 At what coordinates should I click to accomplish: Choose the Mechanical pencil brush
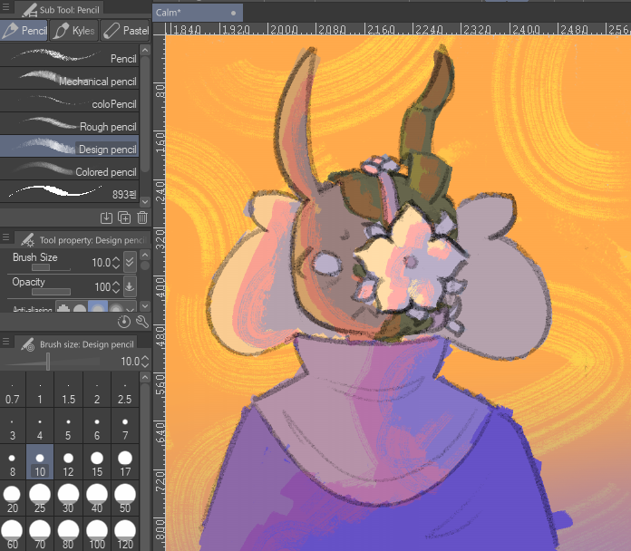tap(69, 78)
